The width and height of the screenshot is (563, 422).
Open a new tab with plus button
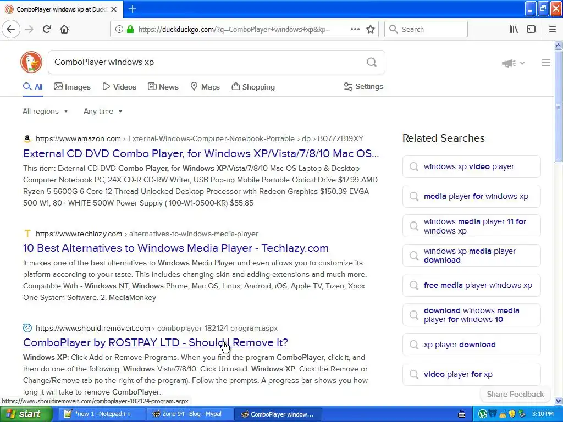132,9
